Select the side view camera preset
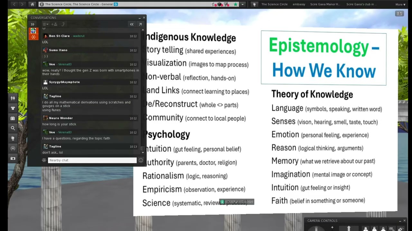The image size is (412, 231). coord(374,229)
